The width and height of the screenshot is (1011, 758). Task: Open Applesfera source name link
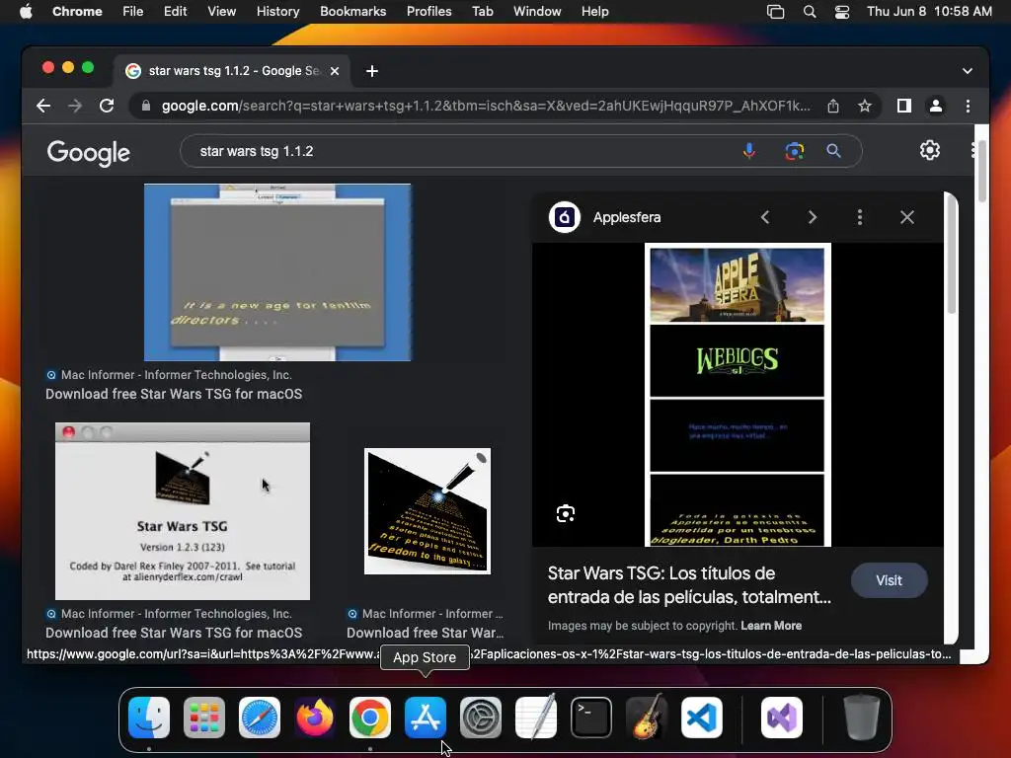pos(627,217)
